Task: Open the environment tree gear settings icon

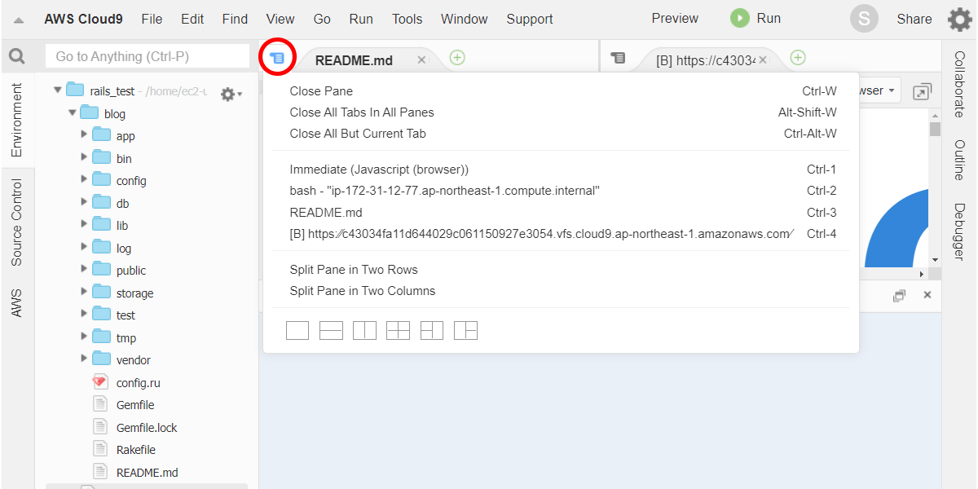Action: point(231,95)
